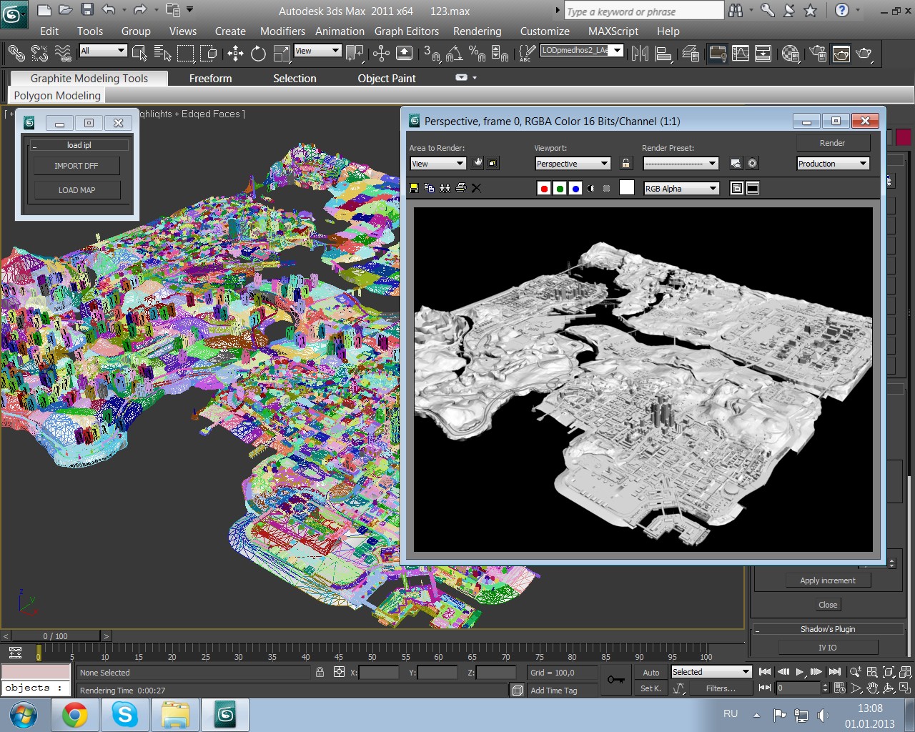
Task: Click the Rendered Frame Window icon
Action: 841,53
